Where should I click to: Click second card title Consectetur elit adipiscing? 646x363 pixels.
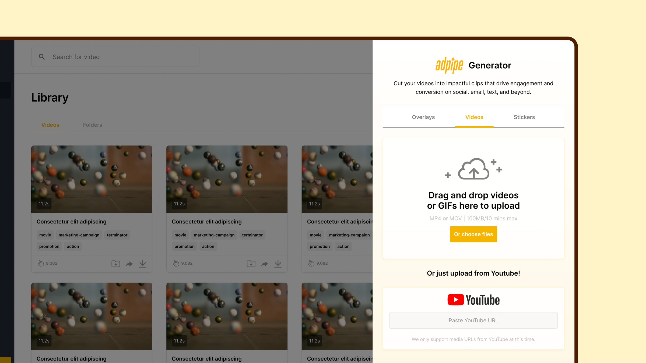[207, 221]
